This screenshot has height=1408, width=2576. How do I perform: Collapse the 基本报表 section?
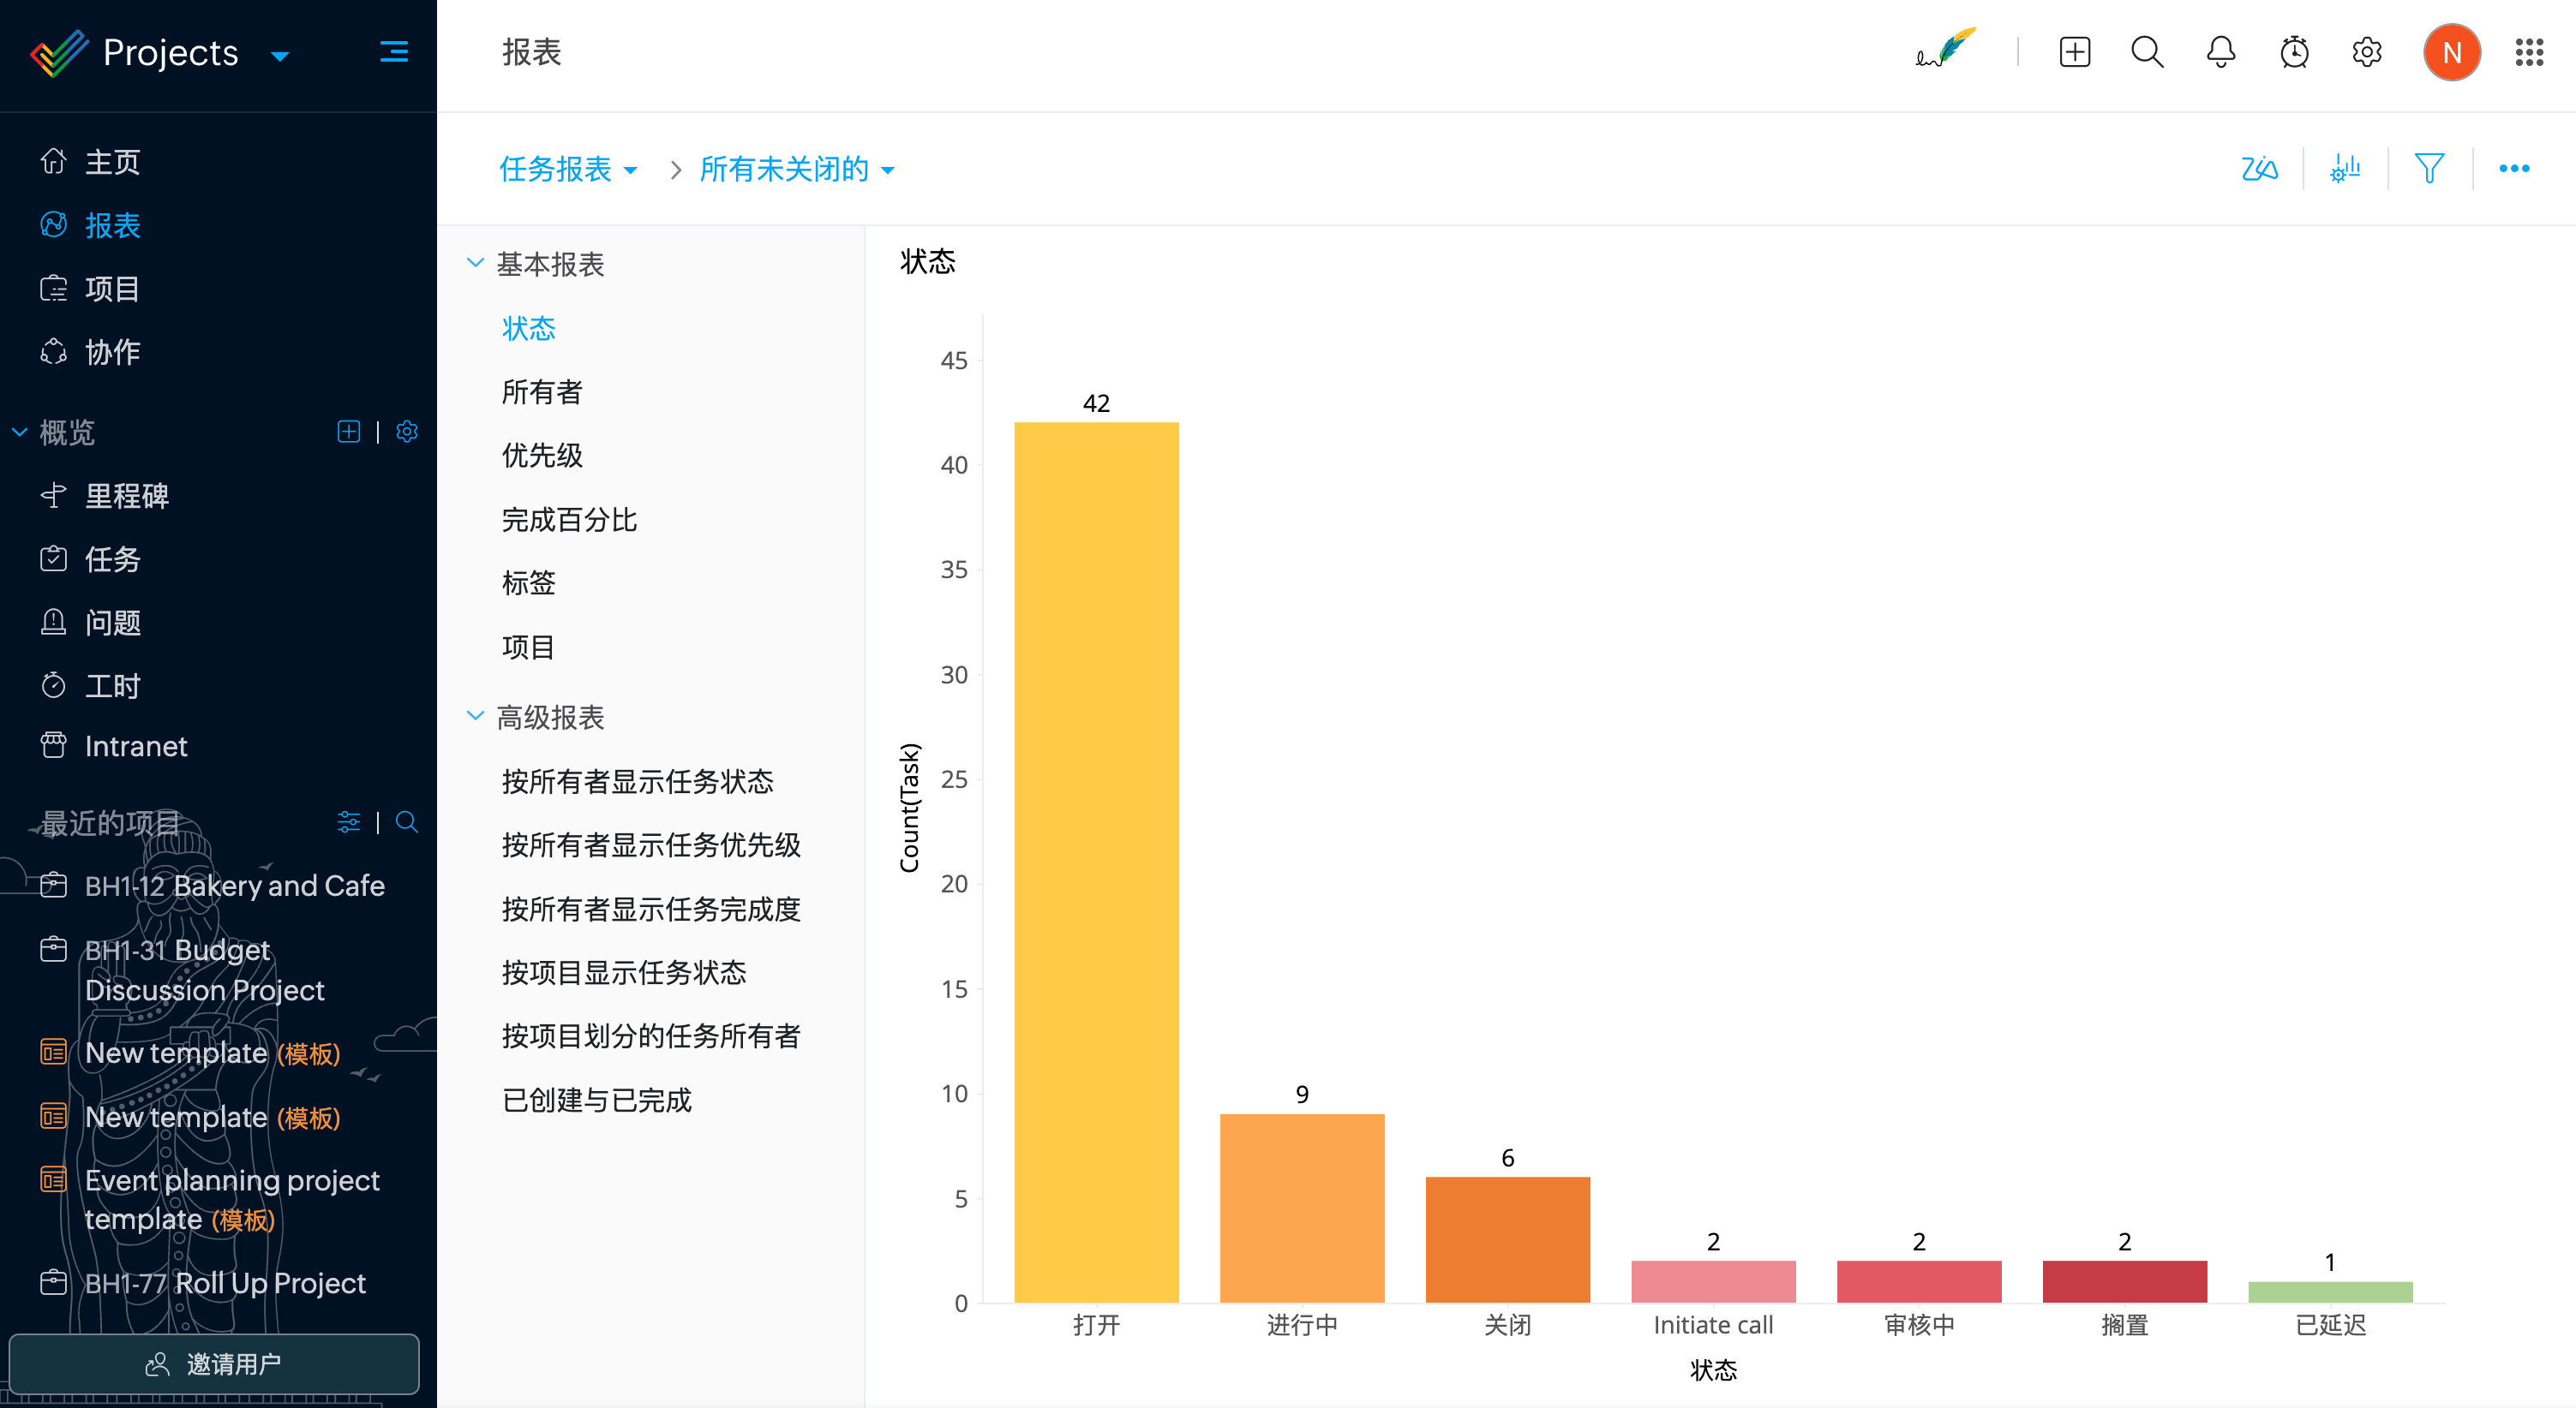coord(475,263)
